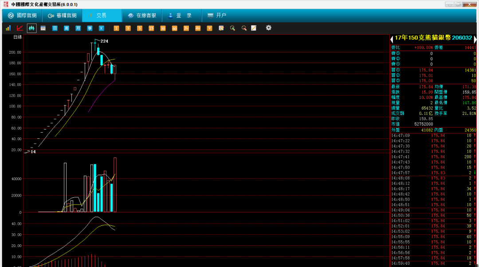Viewport: 479px width, 267px height.
Task: Click the application logo icon in title bar
Action: (x=5, y=4)
